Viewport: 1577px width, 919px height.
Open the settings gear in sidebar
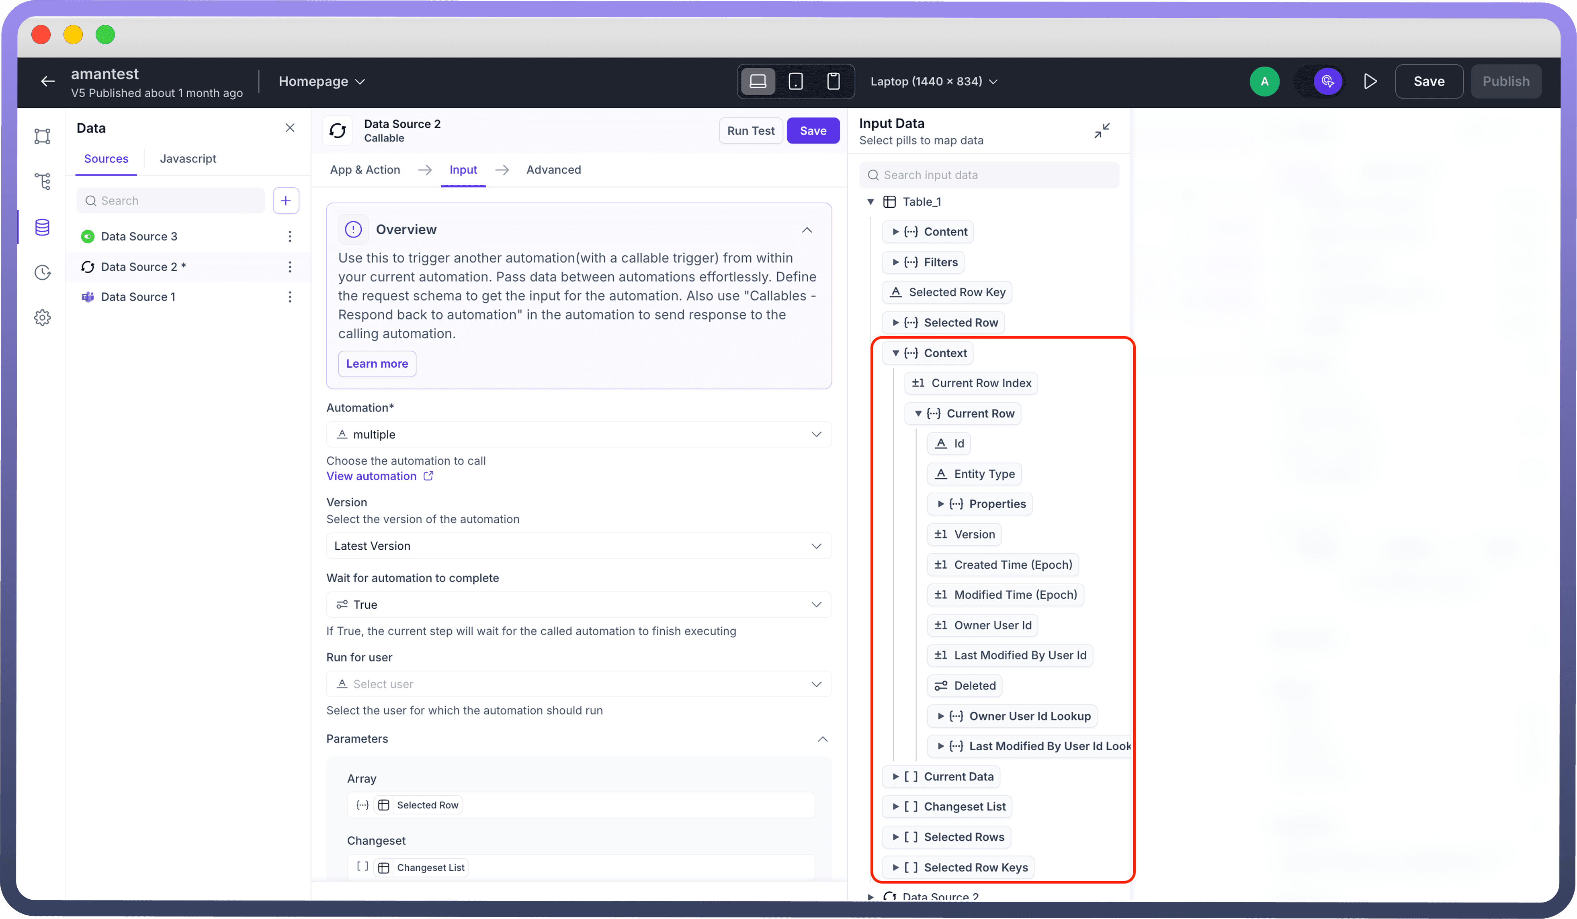(42, 317)
